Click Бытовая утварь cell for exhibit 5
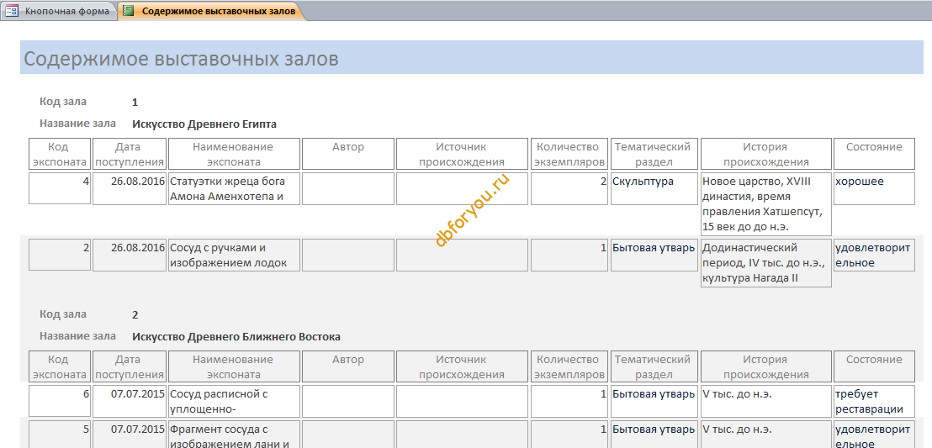 (x=654, y=435)
